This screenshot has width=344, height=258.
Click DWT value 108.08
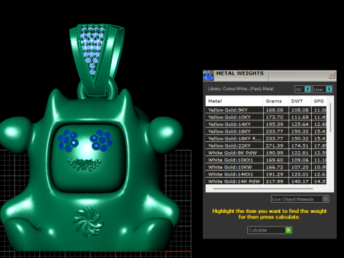[300, 110]
